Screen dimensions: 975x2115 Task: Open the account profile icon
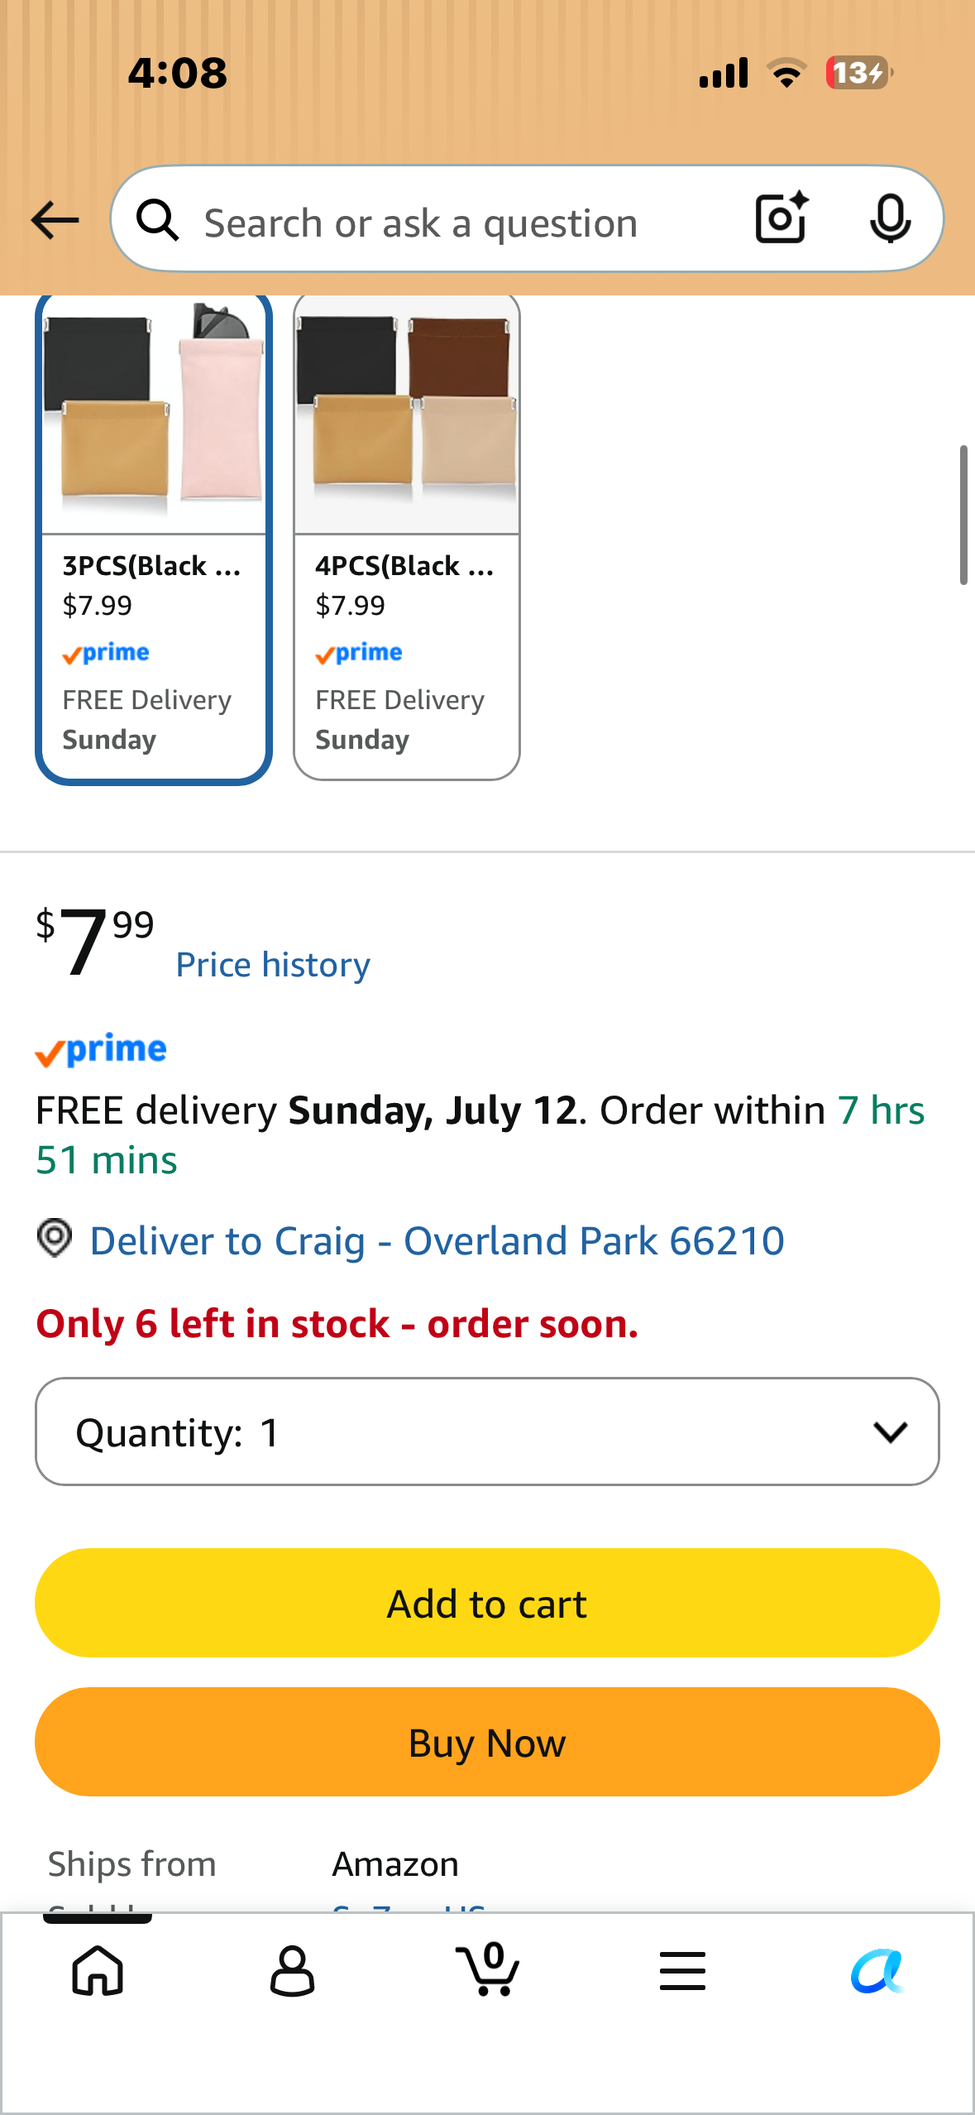click(x=293, y=1970)
